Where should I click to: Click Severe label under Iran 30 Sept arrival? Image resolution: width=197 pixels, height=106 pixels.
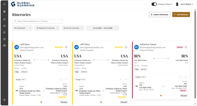[x=183, y=90]
